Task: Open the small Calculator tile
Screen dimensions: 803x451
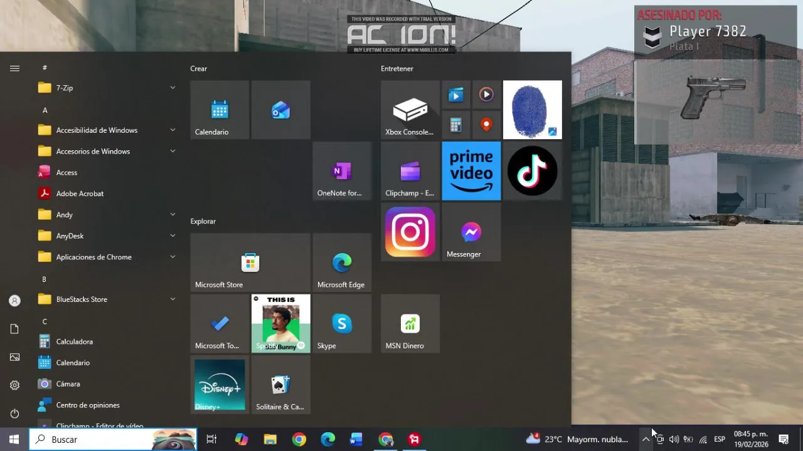Action: click(456, 125)
